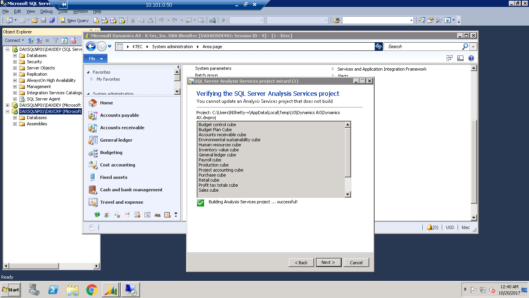Click the notifications bell in AX status bar
Viewport: 529px width, 298px height.
[x=429, y=227]
